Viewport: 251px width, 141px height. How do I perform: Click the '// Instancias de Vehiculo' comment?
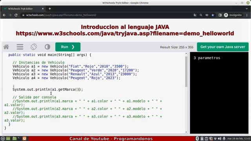[x=38, y=63]
